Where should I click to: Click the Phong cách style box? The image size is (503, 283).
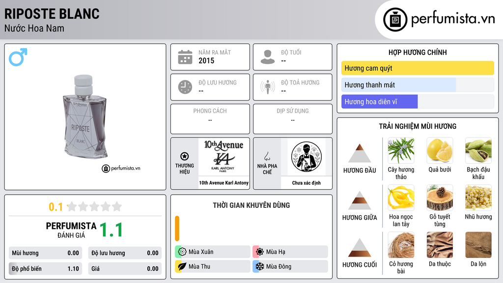coord(210,119)
